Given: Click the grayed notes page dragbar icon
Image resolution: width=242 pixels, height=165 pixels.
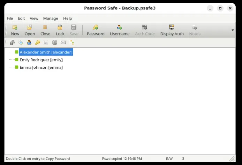Looking at the screenshot, I should tap(46, 43).
